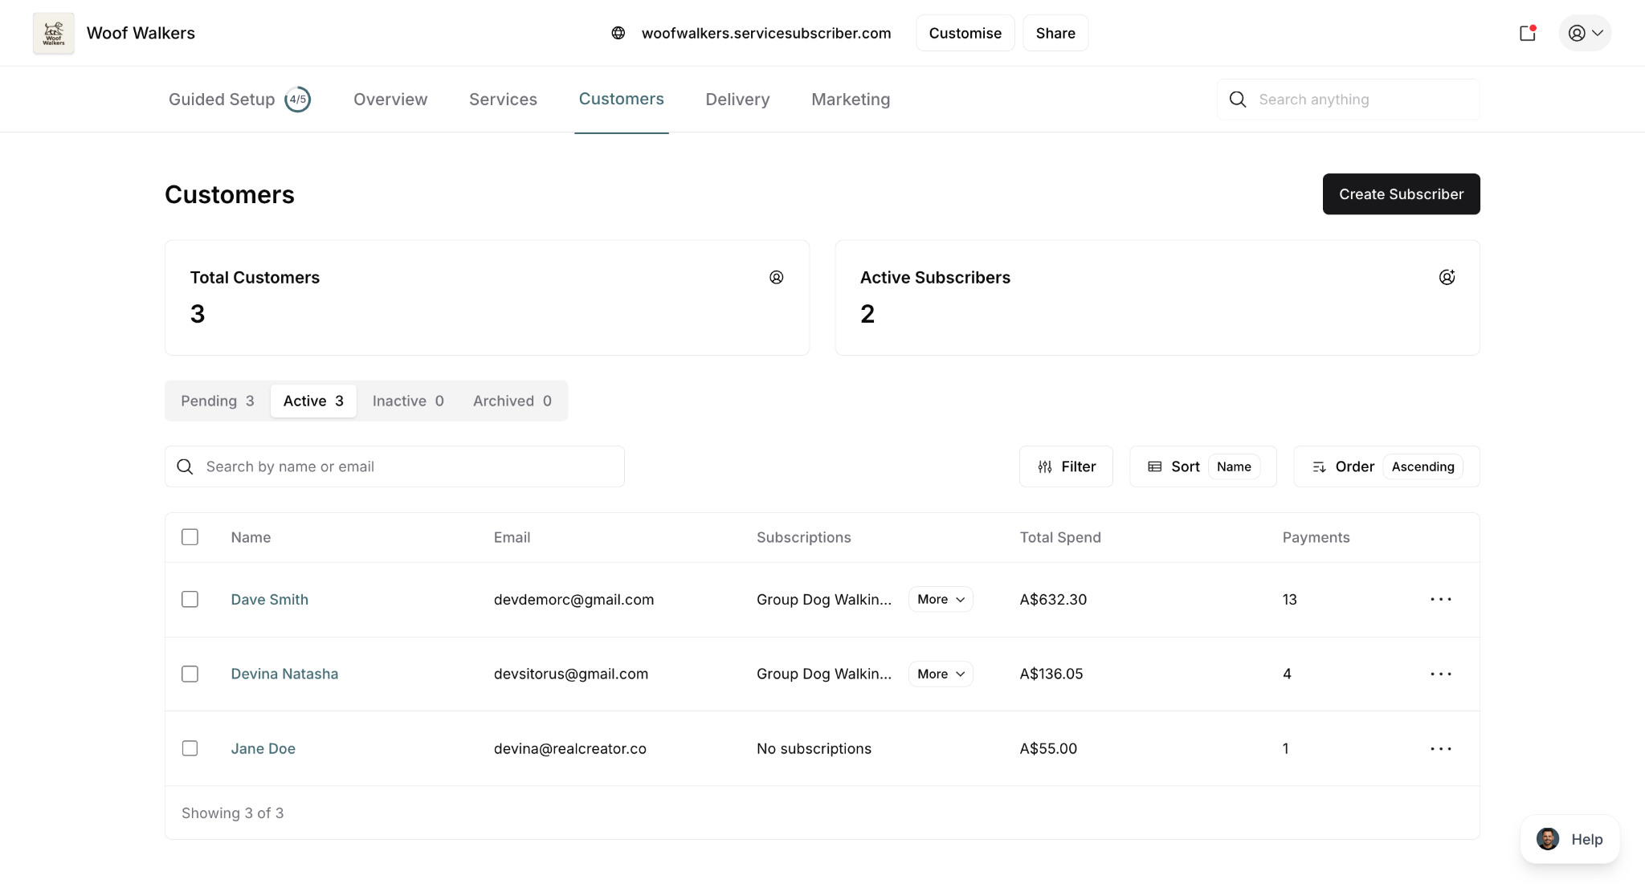1645x888 pixels.
Task: Open three-dot menu for Dave Smith
Action: pos(1440,599)
